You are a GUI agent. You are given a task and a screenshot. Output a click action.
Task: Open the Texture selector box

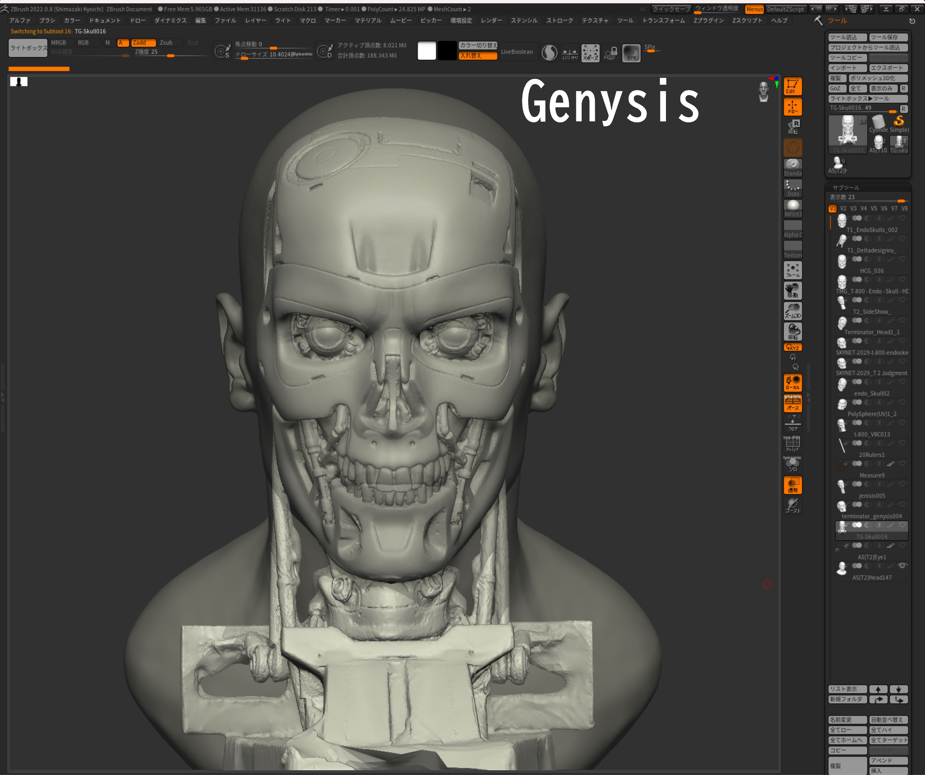[792, 250]
